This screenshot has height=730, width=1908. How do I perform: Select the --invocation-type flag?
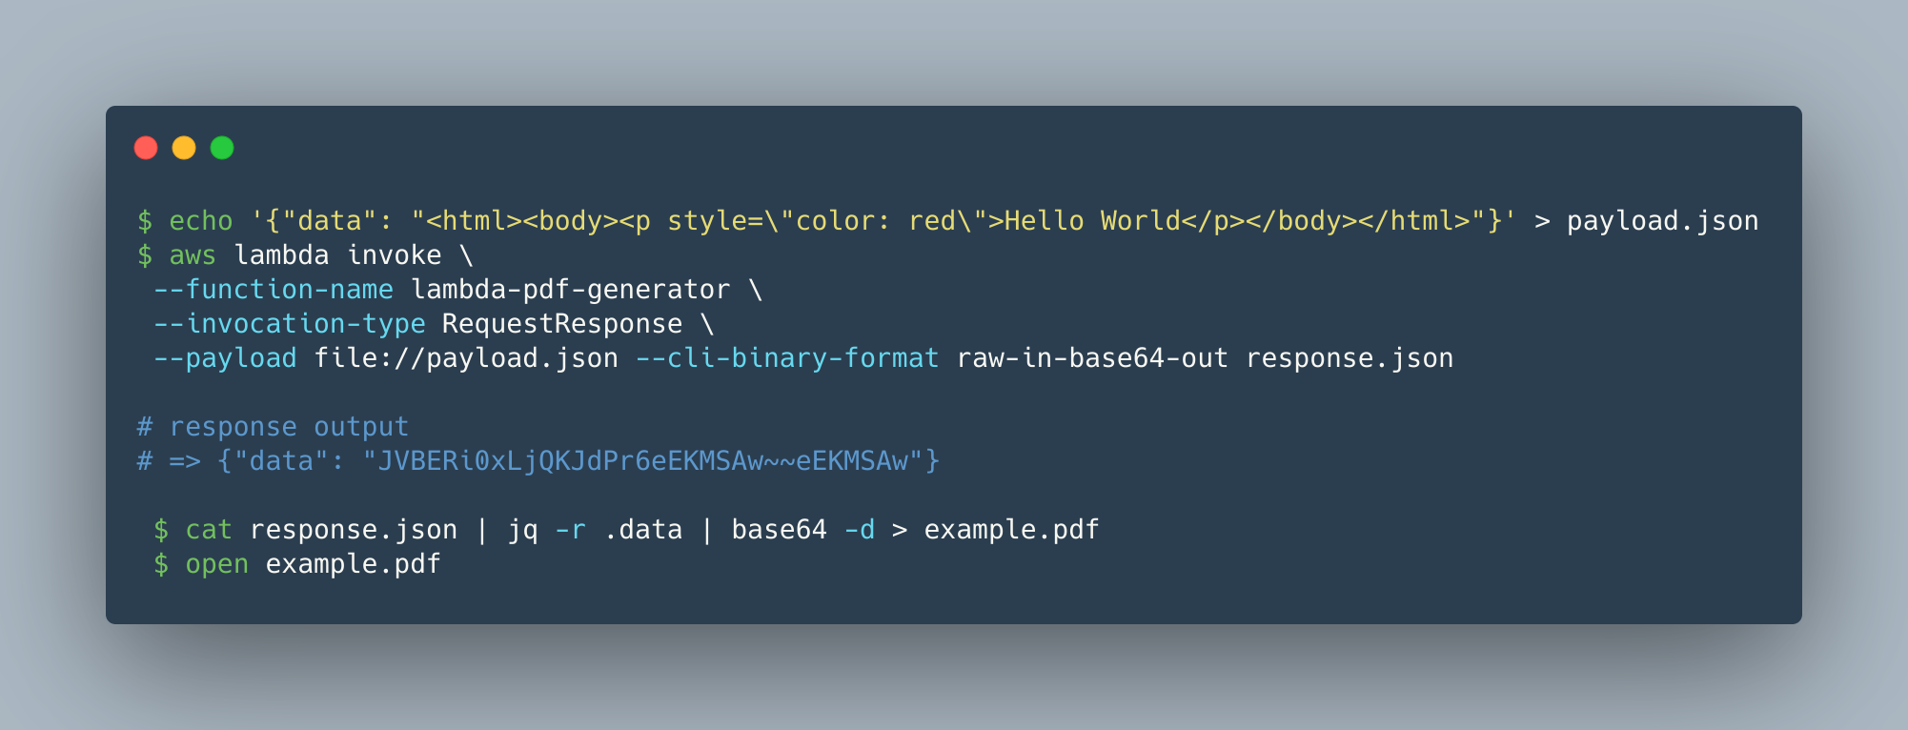(290, 324)
